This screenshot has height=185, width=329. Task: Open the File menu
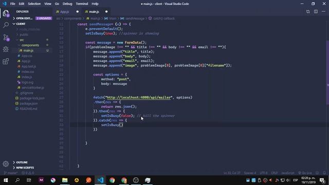coord(12,4)
